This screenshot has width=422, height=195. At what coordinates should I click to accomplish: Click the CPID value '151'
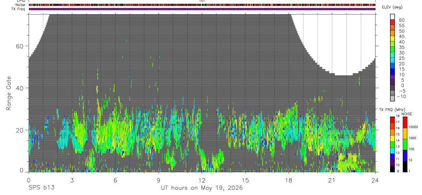coord(202,1)
